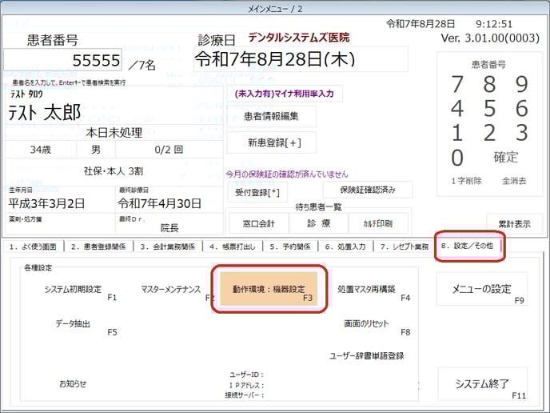This screenshot has width=550, height=413.
Task: Open システム初期設定 F1
Action: pyautogui.click(x=74, y=289)
